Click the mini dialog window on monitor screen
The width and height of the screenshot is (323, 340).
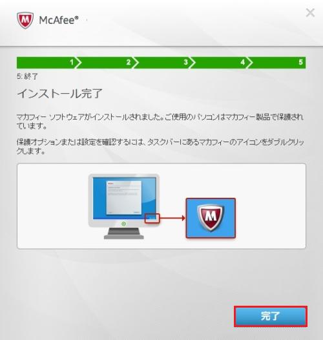[124, 198]
